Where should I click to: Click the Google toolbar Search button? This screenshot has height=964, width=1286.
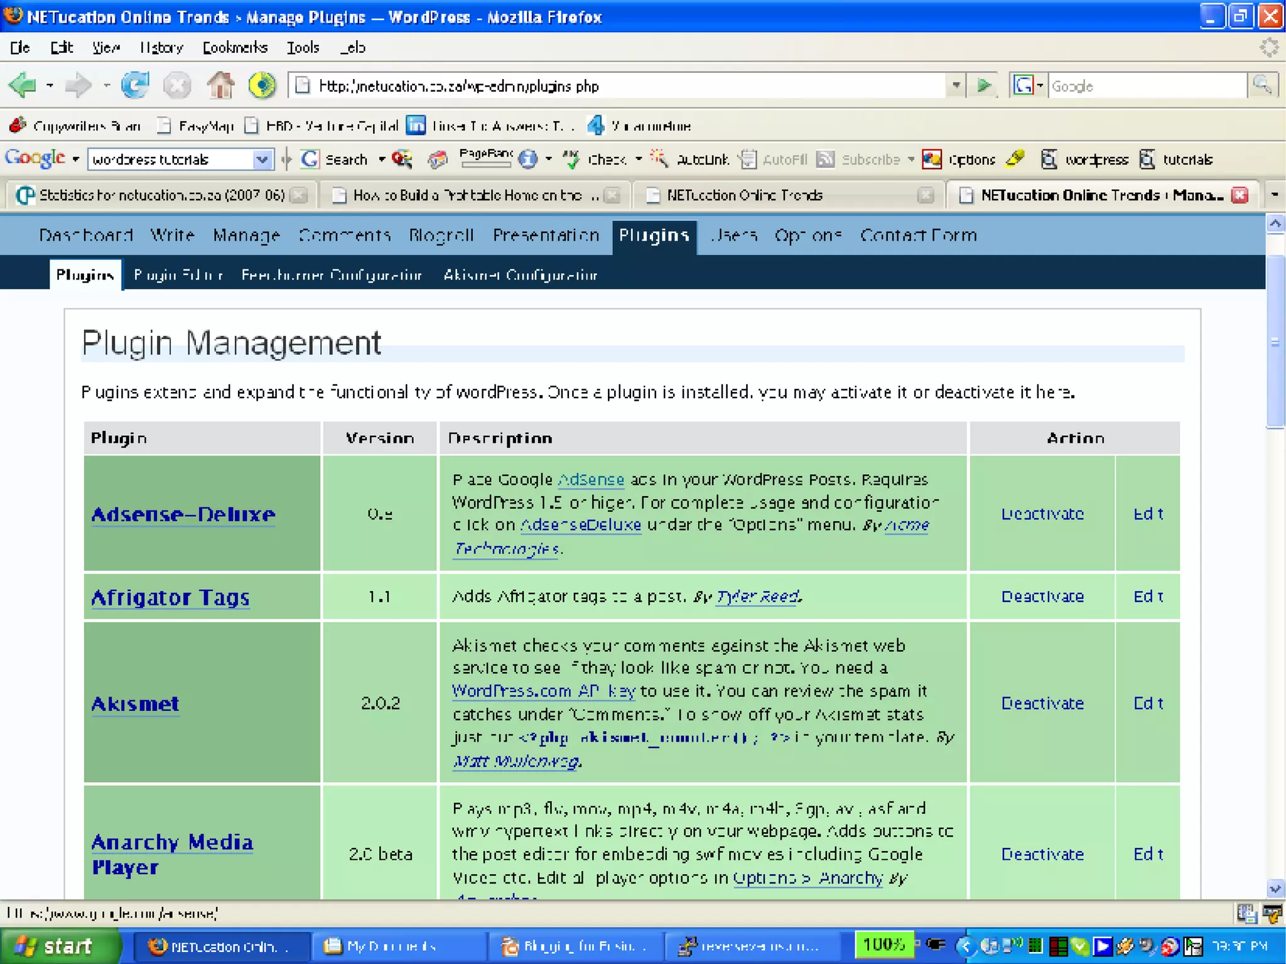pyautogui.click(x=335, y=160)
